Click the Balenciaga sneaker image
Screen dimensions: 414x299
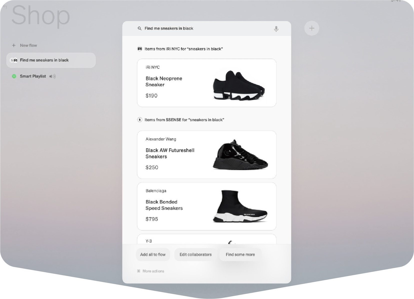pos(240,206)
